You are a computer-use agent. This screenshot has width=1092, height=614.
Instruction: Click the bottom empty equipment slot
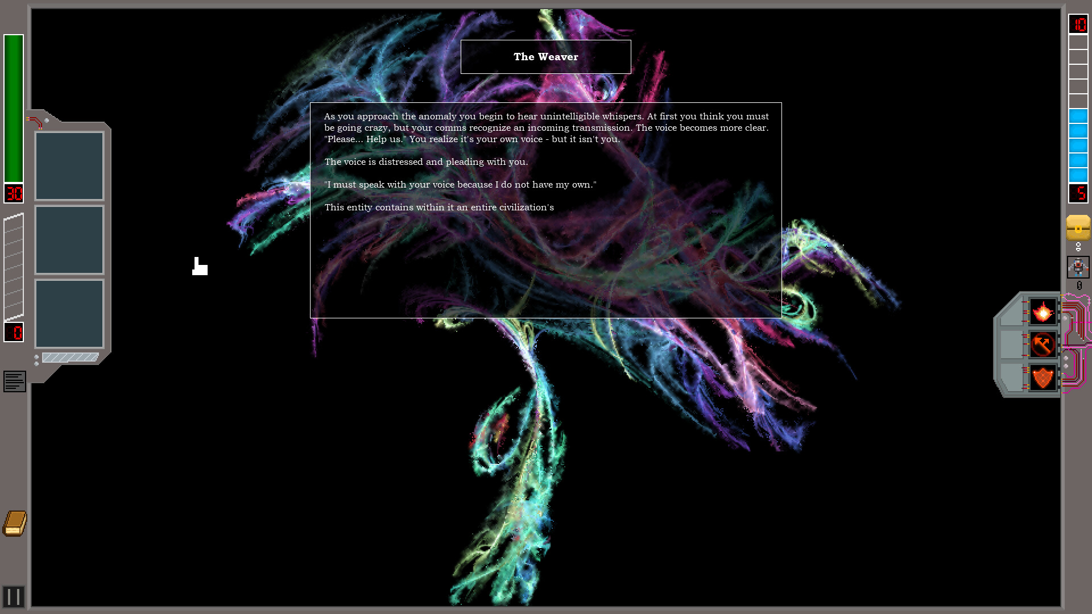[69, 313]
